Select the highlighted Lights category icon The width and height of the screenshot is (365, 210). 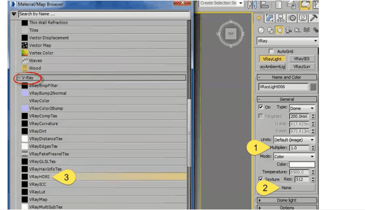(279, 30)
